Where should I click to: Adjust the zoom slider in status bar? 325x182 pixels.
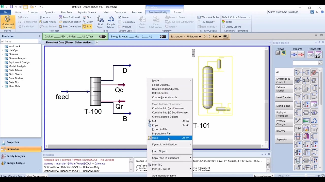306,176
